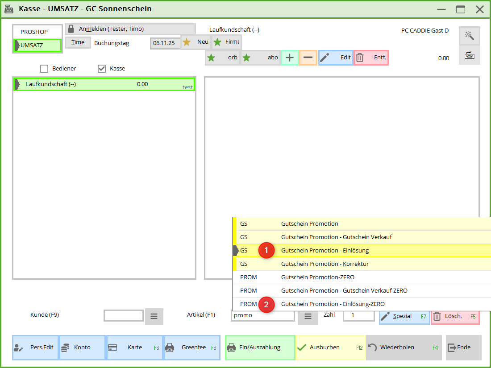The width and height of the screenshot is (491, 368).
Task: Open the Artikel list menu button
Action: coord(308,316)
